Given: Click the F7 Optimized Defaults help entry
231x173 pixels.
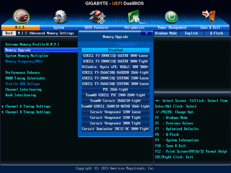Looking at the screenshot, I should 177,129.
